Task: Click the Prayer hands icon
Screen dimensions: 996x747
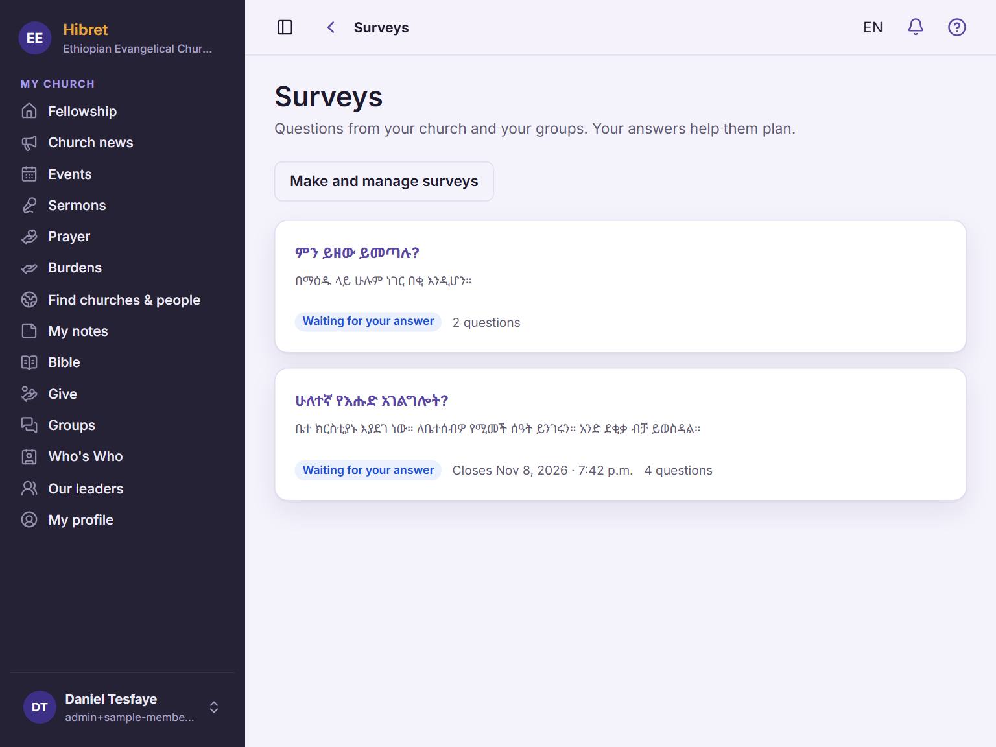Action: (29, 237)
